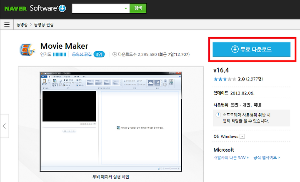This screenshot has width=300, height=182.
Task: Click the Movie Maker film reel icon
Action: point(27,50)
